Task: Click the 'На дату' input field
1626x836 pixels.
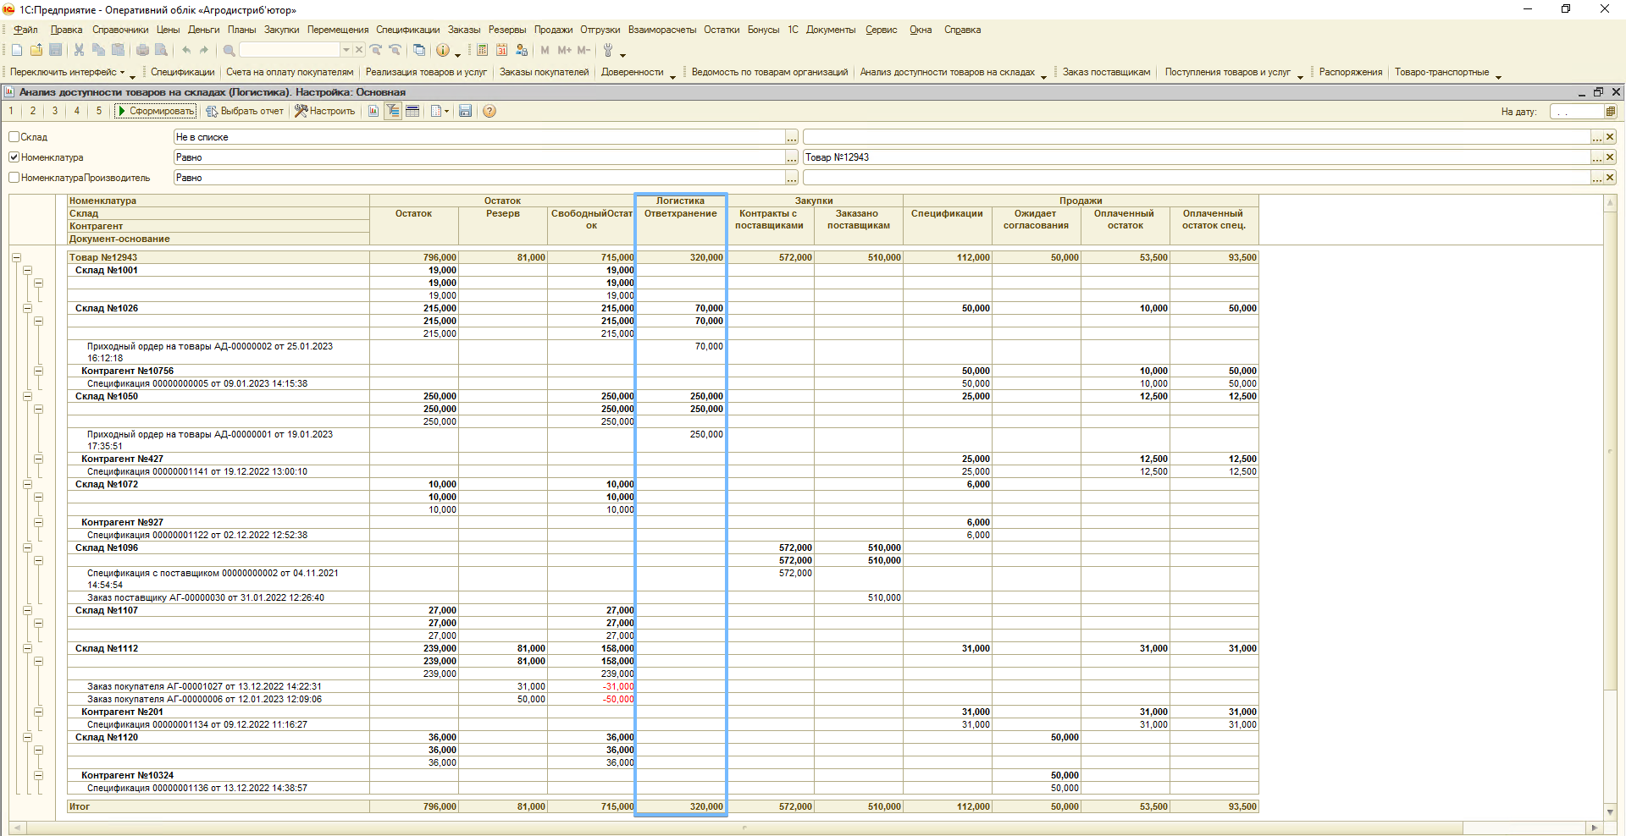Action: pyautogui.click(x=1576, y=112)
